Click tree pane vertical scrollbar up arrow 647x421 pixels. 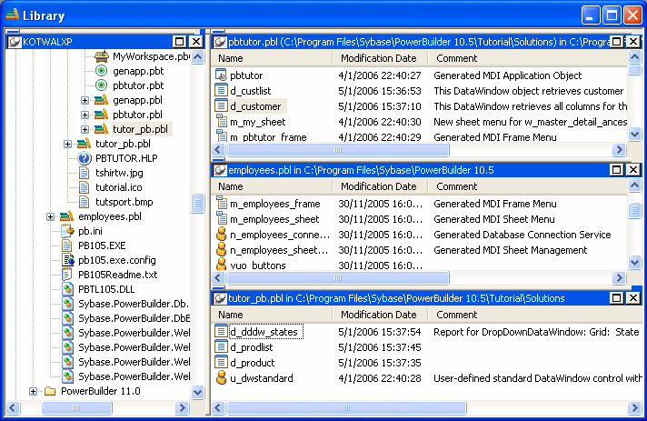(x=198, y=56)
